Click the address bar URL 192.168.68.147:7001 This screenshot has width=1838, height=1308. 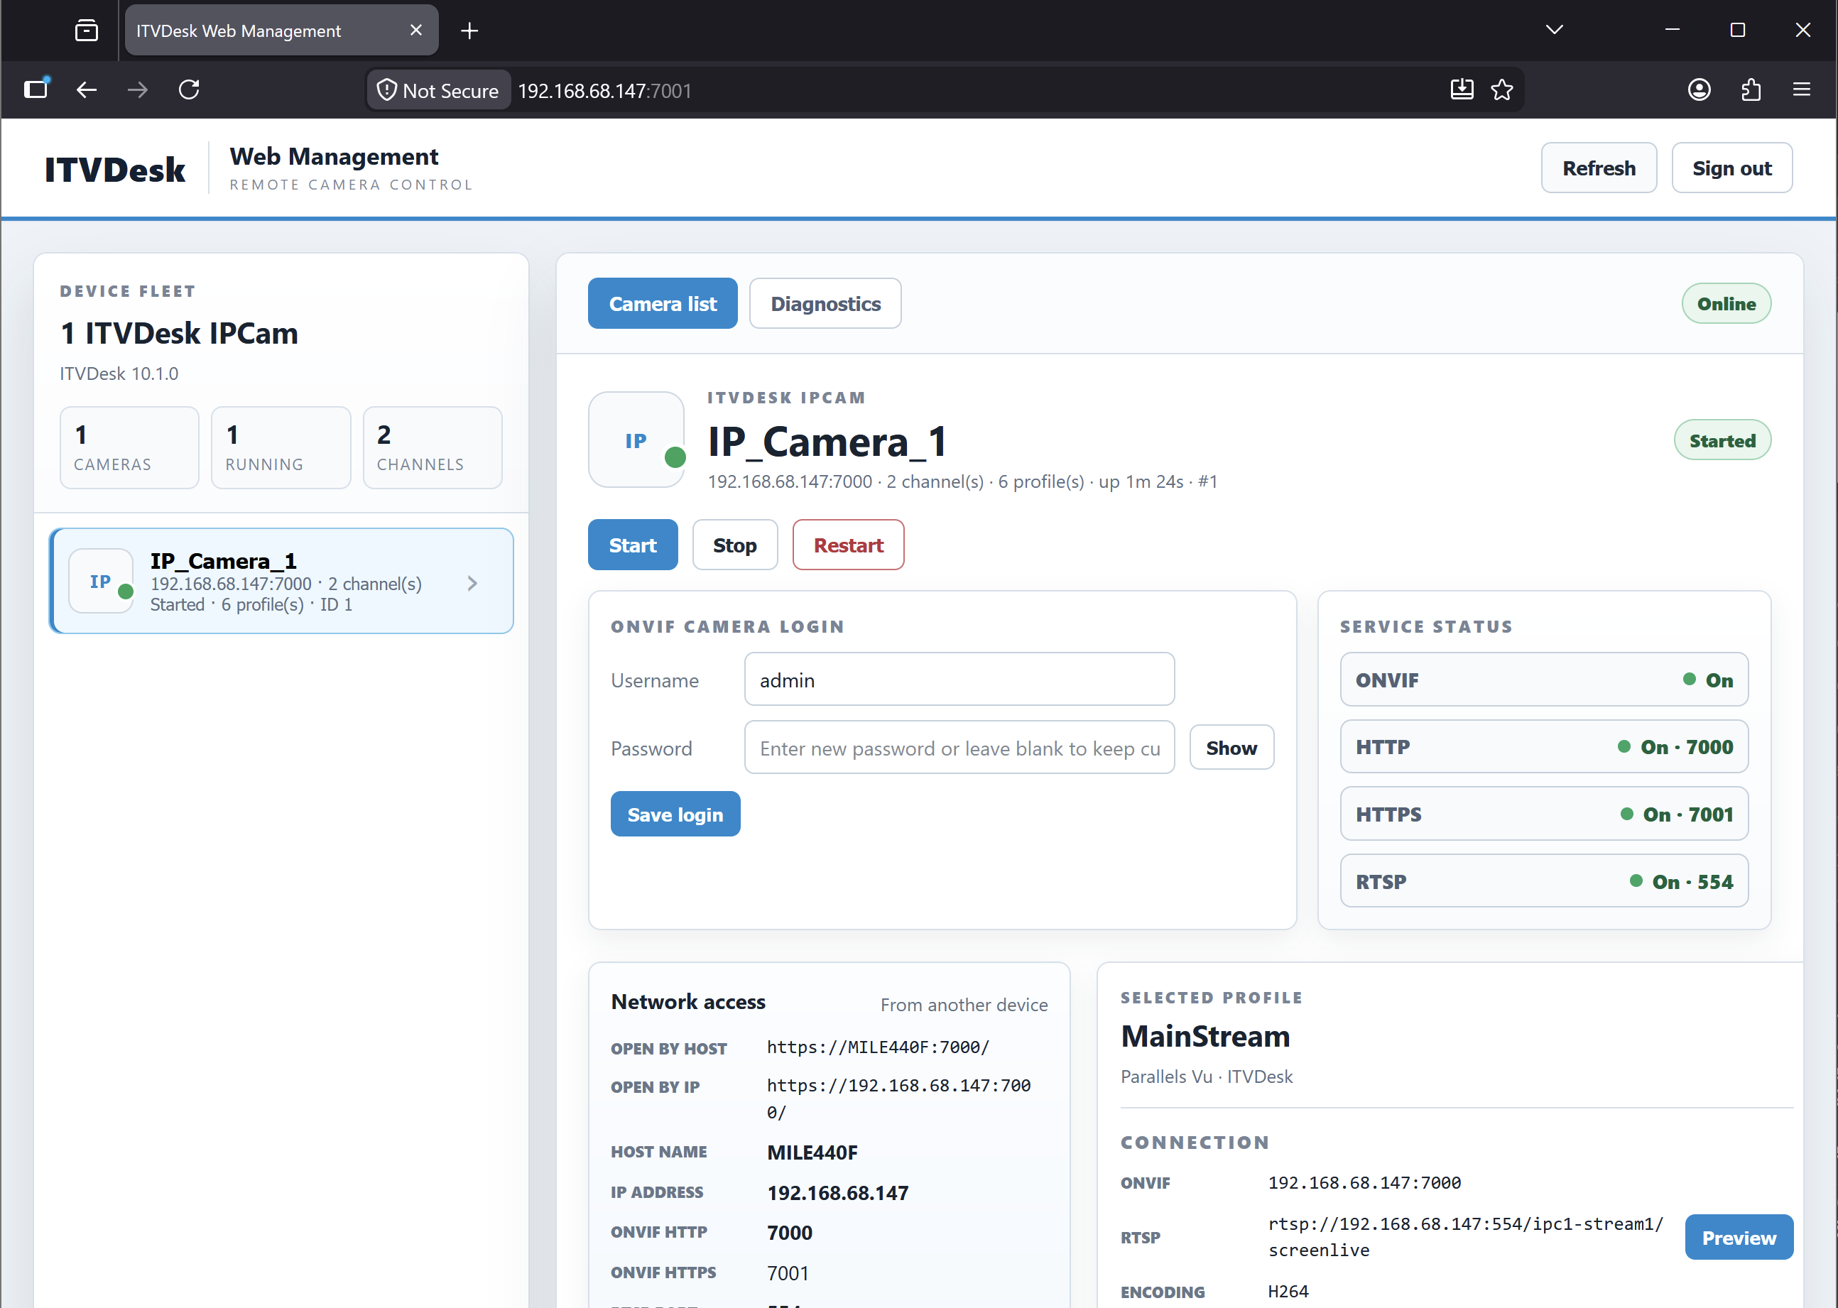coord(605,90)
